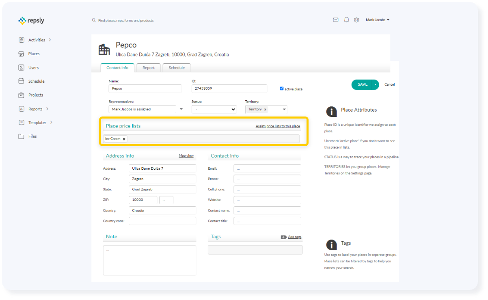488x300 pixels.
Task: Click the Tags input box
Action: click(255, 250)
